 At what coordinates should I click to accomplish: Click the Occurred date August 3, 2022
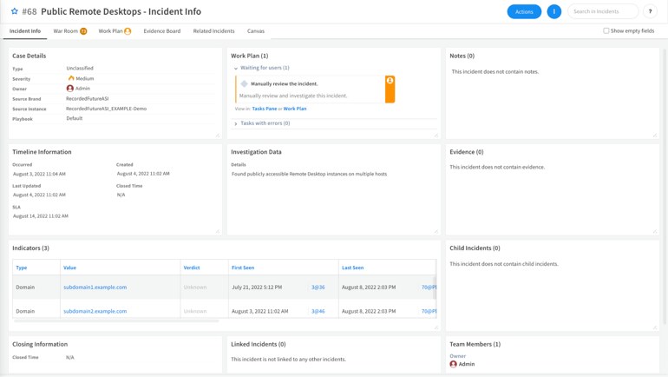click(x=39, y=174)
